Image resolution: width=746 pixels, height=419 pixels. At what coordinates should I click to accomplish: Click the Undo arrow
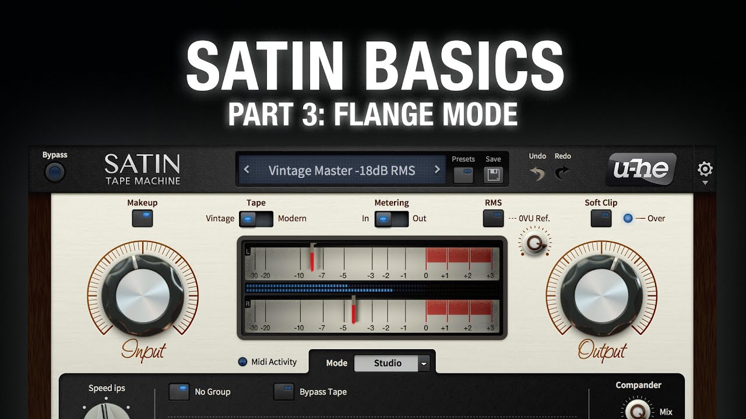tap(536, 173)
